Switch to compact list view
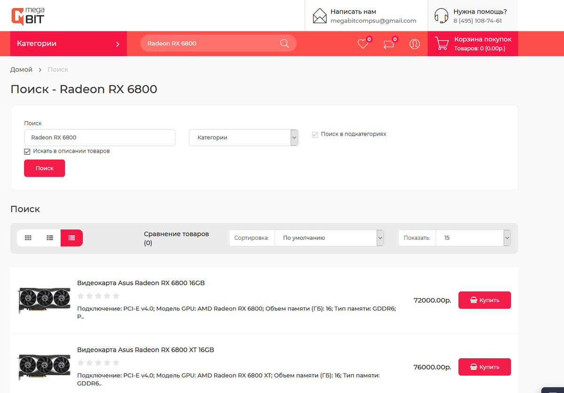The height and width of the screenshot is (393, 564). click(50, 238)
